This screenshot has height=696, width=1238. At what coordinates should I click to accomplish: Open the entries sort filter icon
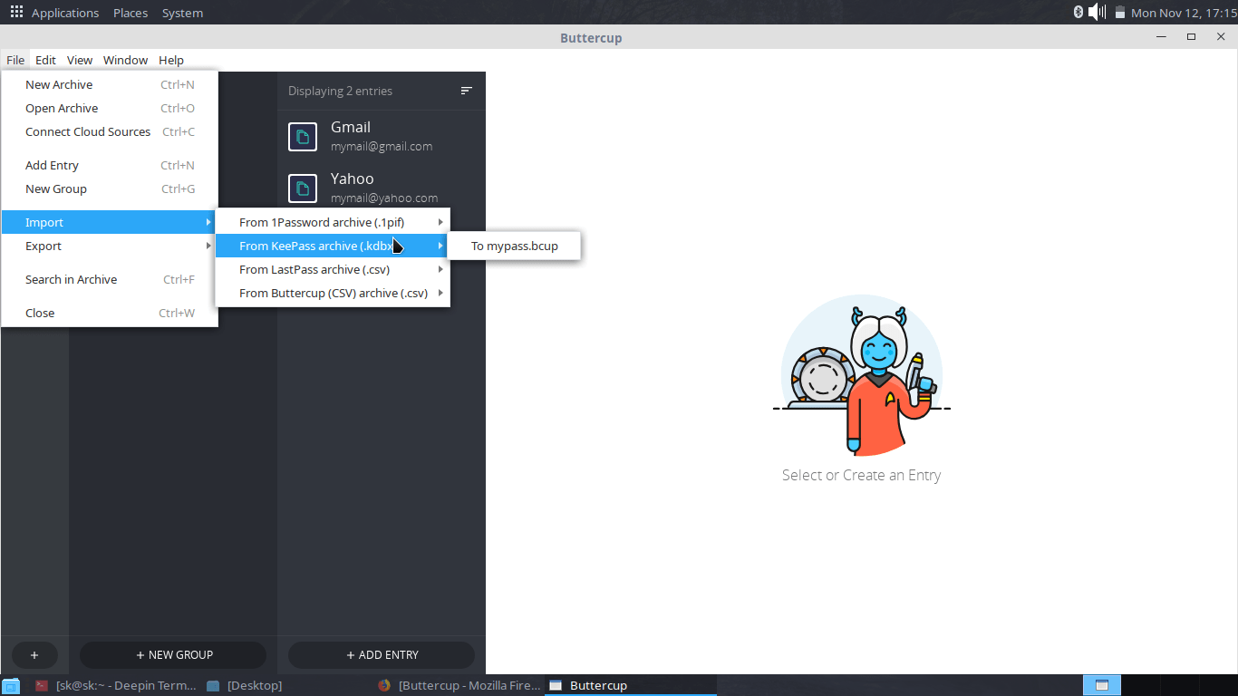467,91
